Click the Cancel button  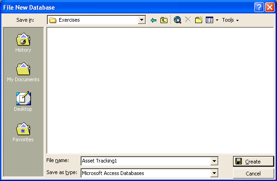click(x=253, y=174)
